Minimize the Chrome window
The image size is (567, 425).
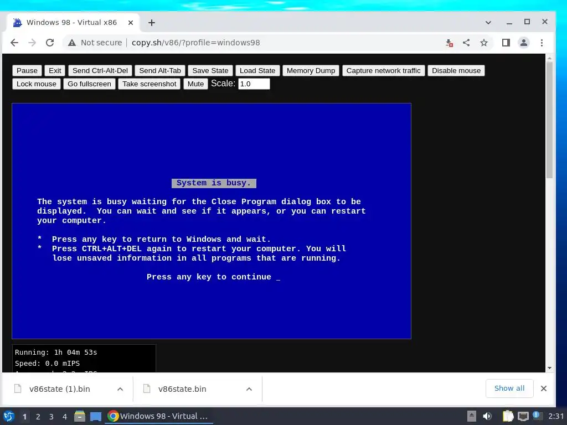tap(509, 22)
